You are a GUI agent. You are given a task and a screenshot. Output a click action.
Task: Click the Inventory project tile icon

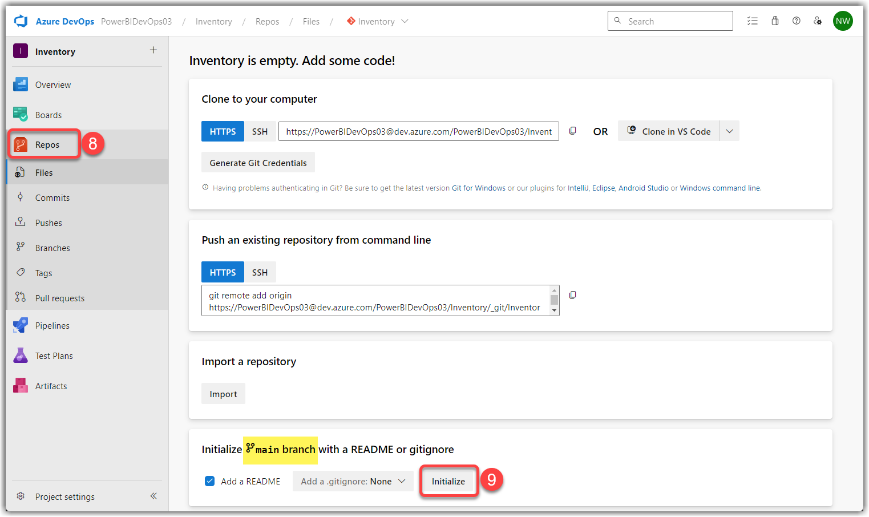click(x=21, y=51)
